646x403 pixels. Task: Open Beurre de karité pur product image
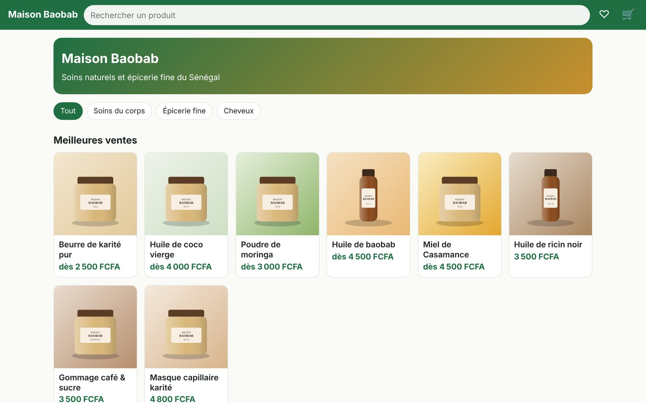(95, 194)
